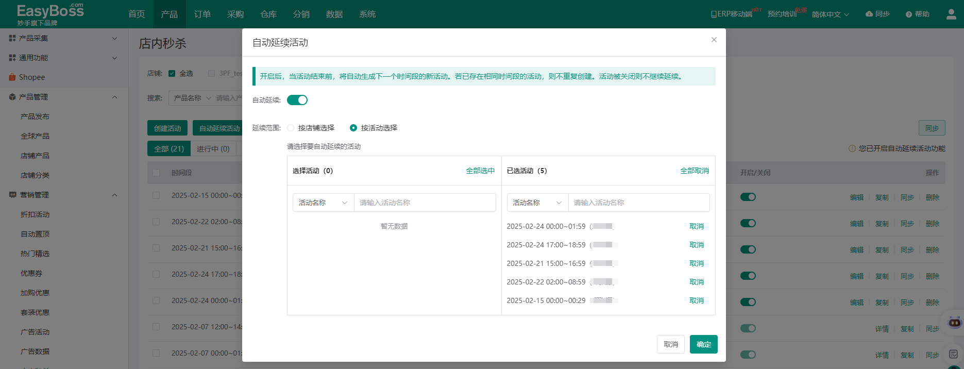Viewport: 964px width, 369px height.
Task: Click the cloud sync icon in header
Action: pyautogui.click(x=869, y=14)
